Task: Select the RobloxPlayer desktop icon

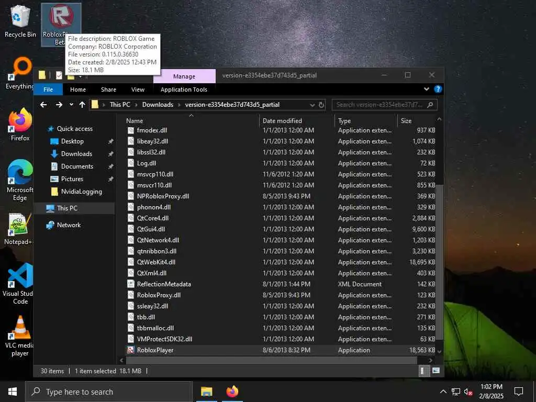Action: point(61,25)
